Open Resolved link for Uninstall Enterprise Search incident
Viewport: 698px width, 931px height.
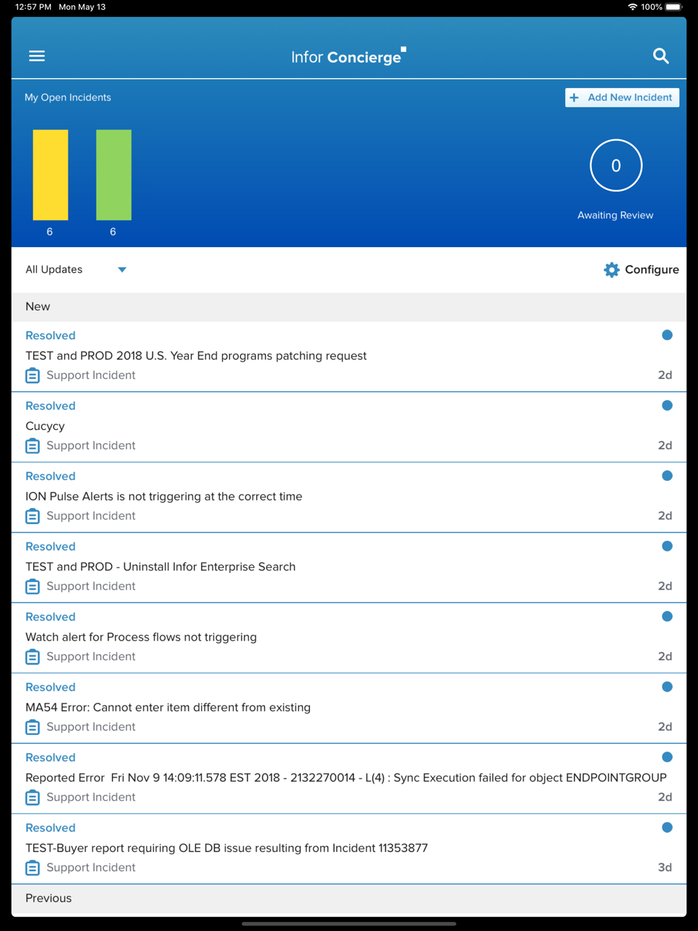50,547
